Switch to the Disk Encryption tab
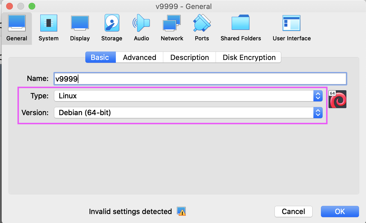The height and width of the screenshot is (223, 366). (249, 57)
